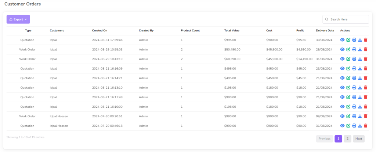This screenshot has width=376, height=152.
Task: Open eye view for 2024-07-30 work order
Action: pyautogui.click(x=342, y=116)
